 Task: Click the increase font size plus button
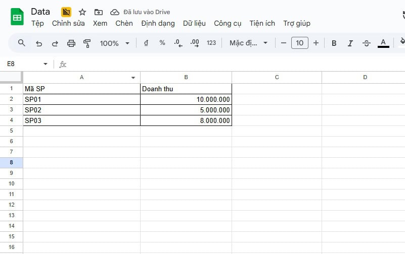point(316,43)
